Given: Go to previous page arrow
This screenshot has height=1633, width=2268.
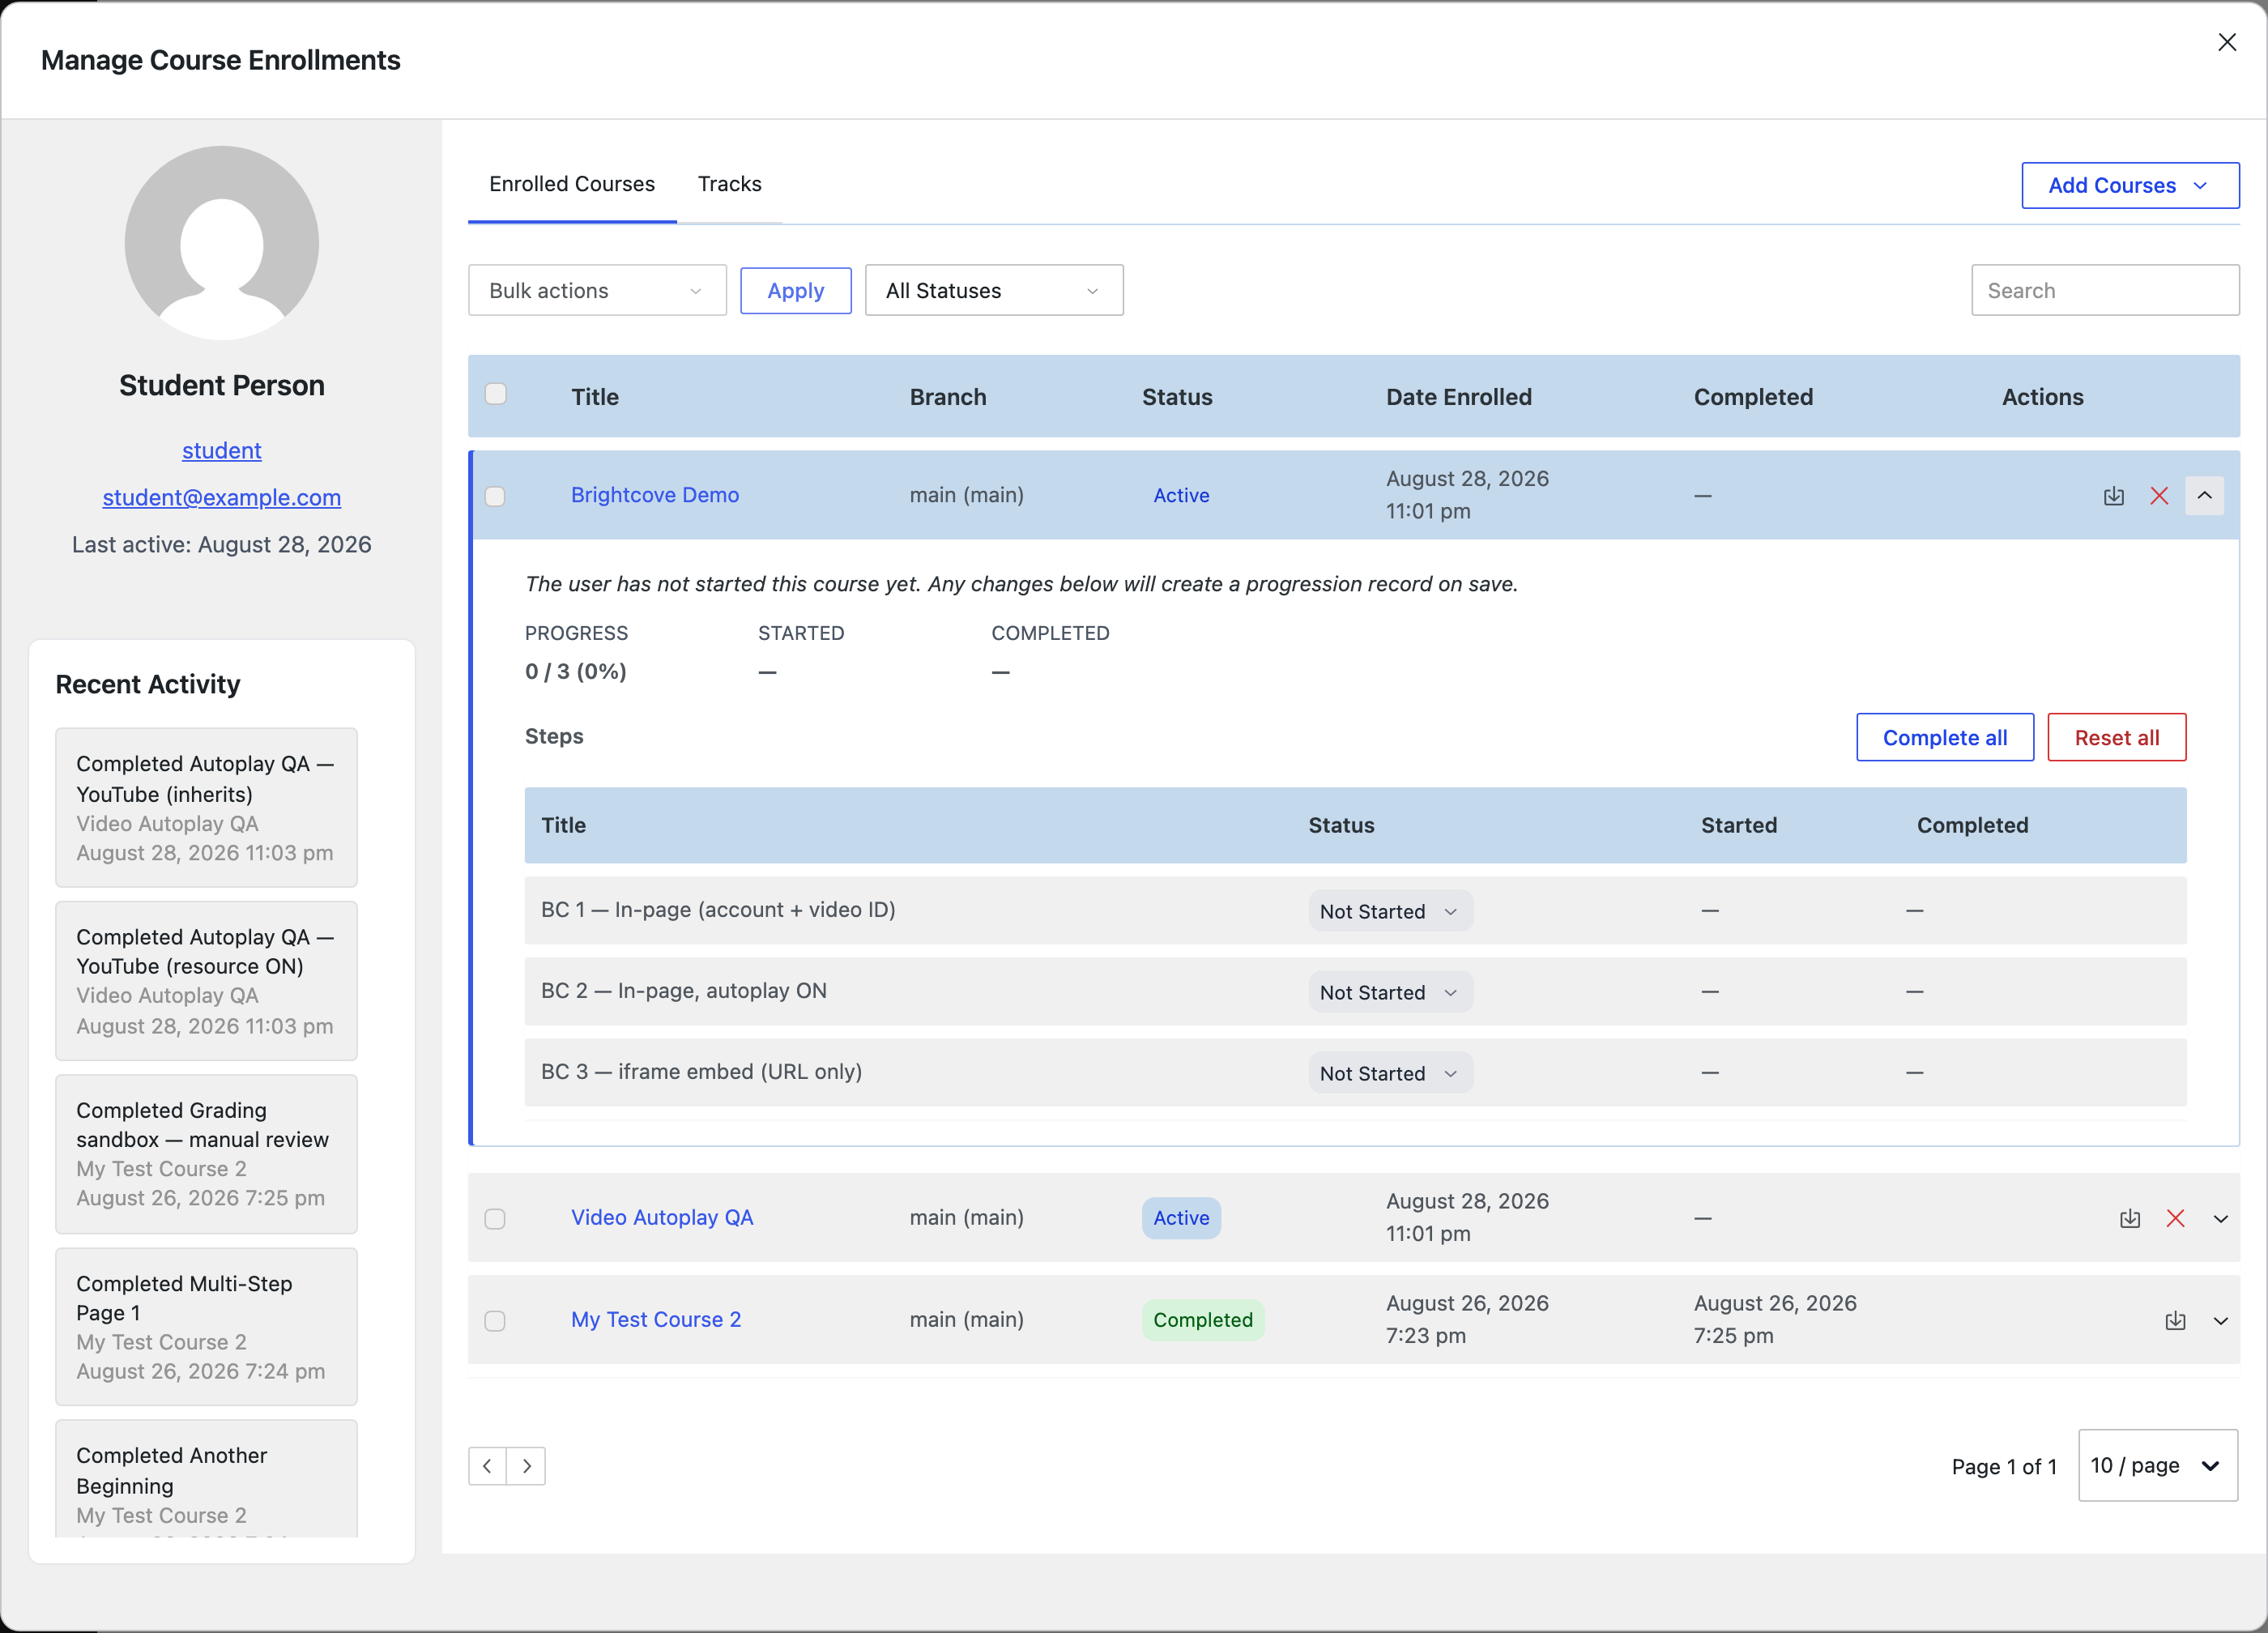Looking at the screenshot, I should coord(487,1466).
